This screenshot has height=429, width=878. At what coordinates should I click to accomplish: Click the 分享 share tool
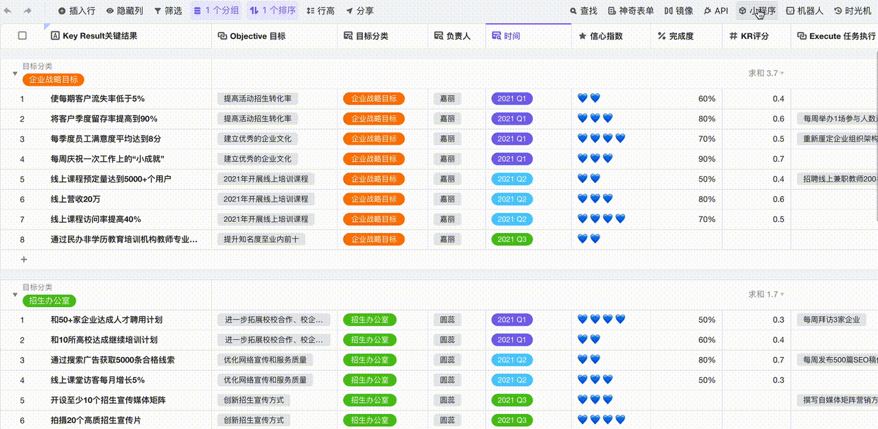click(359, 11)
